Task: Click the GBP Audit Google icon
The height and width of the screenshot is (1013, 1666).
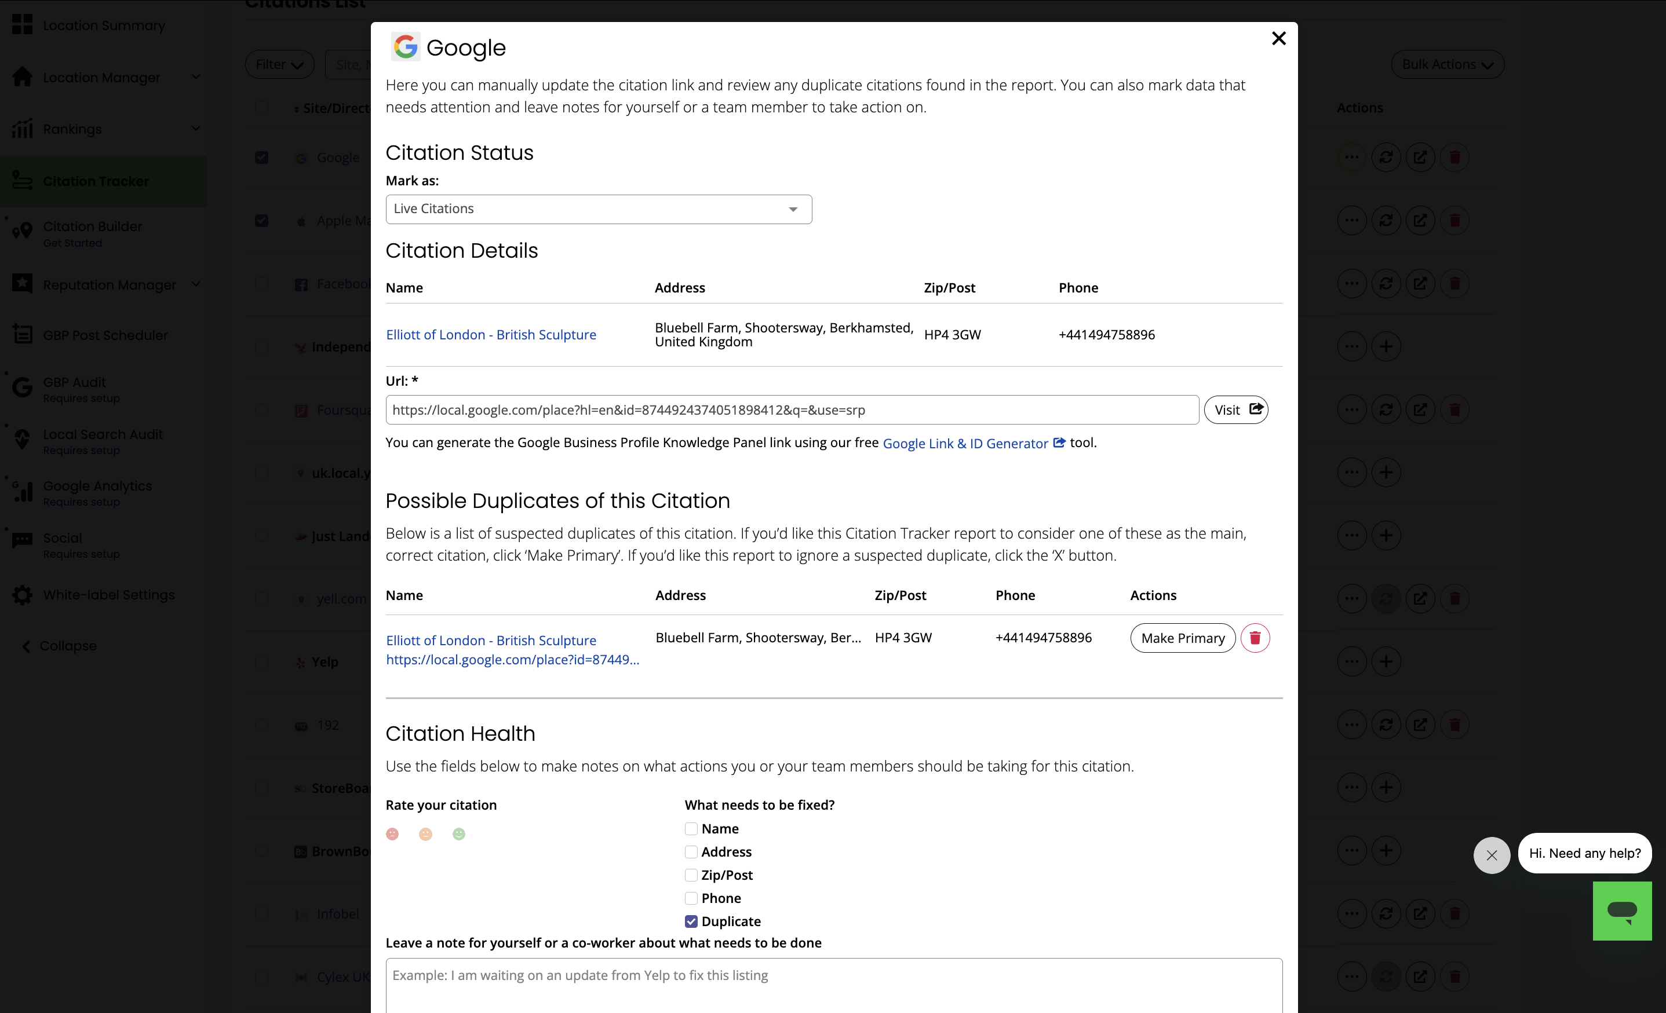Action: pos(23,387)
